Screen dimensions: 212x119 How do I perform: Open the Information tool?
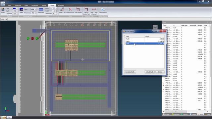[x=103, y=10]
